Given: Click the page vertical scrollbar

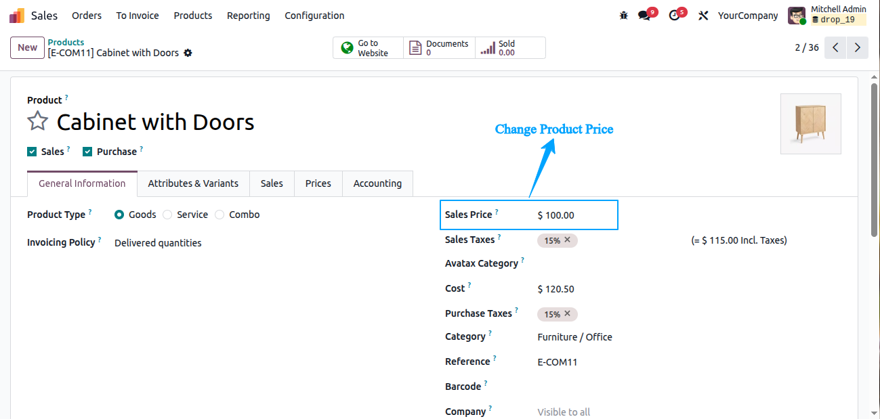Looking at the screenshot, I should pyautogui.click(x=875, y=159).
